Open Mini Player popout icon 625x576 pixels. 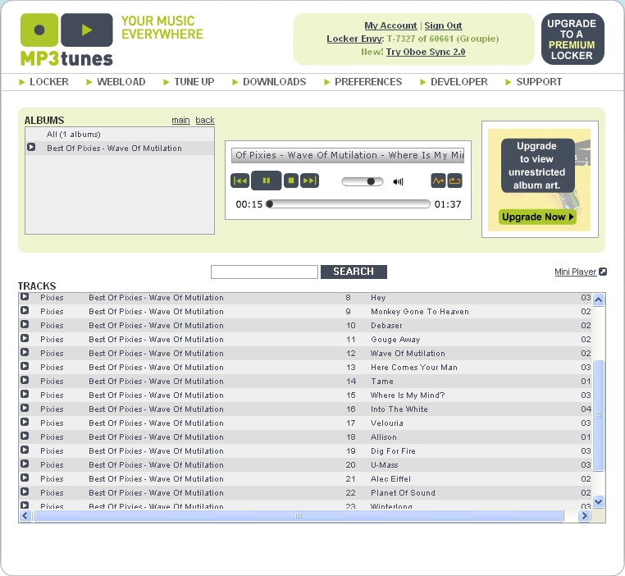[x=603, y=272]
